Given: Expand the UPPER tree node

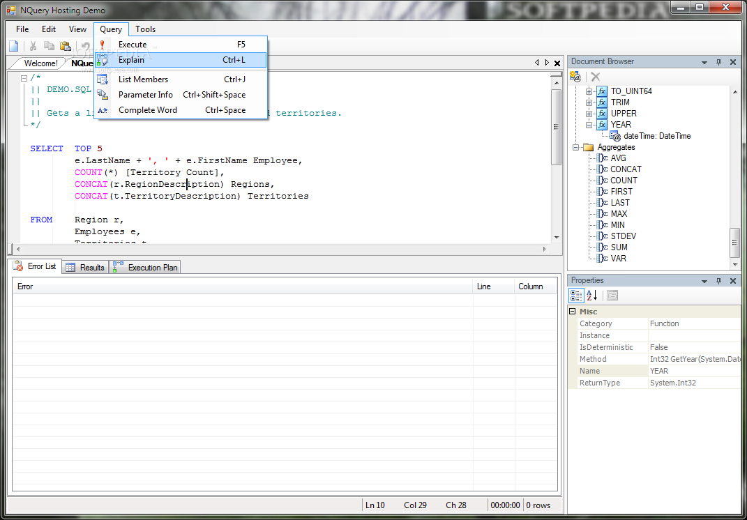Looking at the screenshot, I should click(589, 114).
